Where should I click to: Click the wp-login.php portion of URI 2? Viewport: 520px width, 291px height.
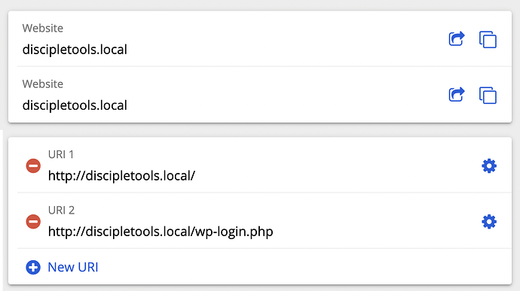coord(234,232)
